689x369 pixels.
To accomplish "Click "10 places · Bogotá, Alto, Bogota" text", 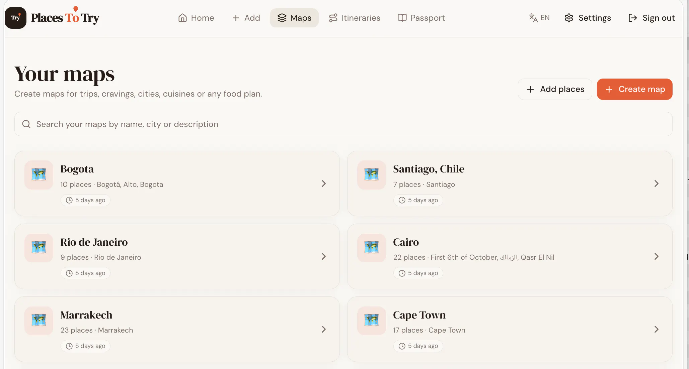I will coord(112,184).
